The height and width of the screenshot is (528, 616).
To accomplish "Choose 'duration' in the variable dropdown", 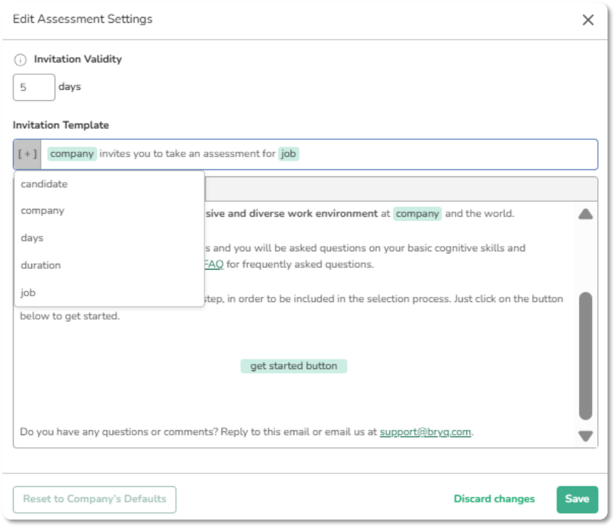I will tap(40, 266).
